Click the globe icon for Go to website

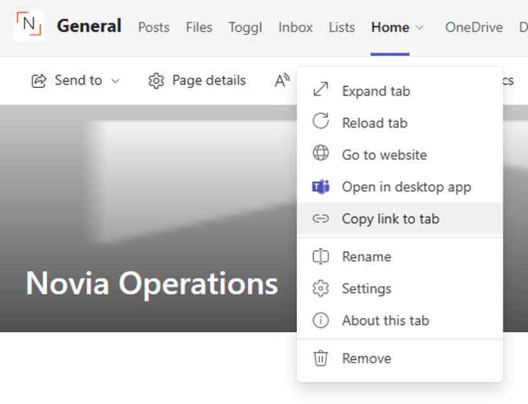[x=321, y=154]
